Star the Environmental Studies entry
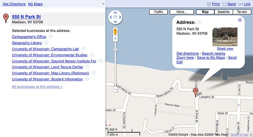 [92, 55]
